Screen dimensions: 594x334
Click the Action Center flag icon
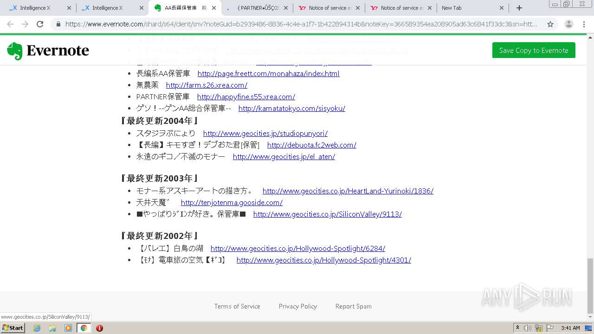550,328
